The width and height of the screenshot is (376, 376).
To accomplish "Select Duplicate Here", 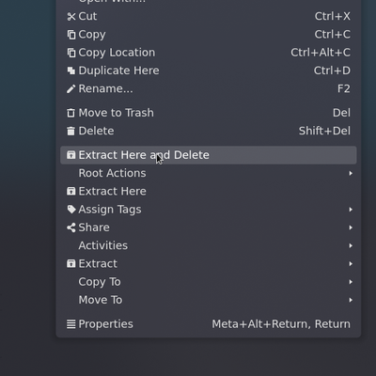I will [x=209, y=70].
